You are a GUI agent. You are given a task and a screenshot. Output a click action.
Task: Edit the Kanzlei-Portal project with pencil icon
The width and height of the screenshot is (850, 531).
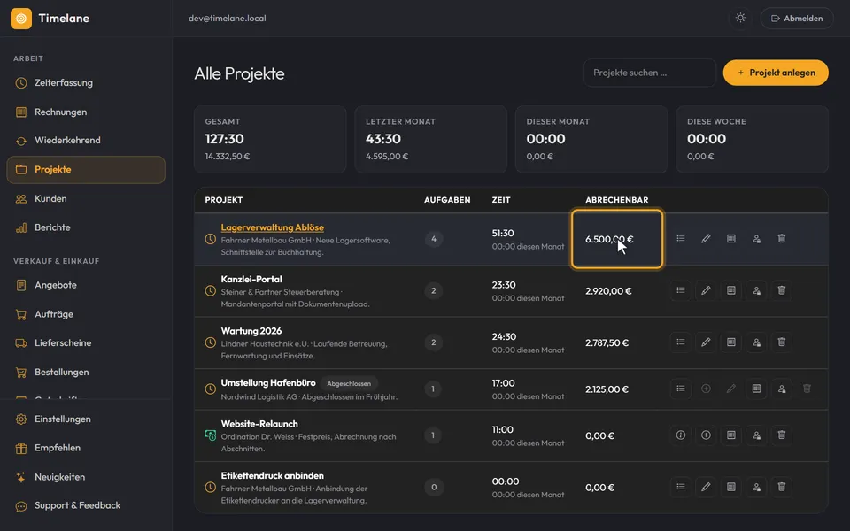pyautogui.click(x=706, y=290)
